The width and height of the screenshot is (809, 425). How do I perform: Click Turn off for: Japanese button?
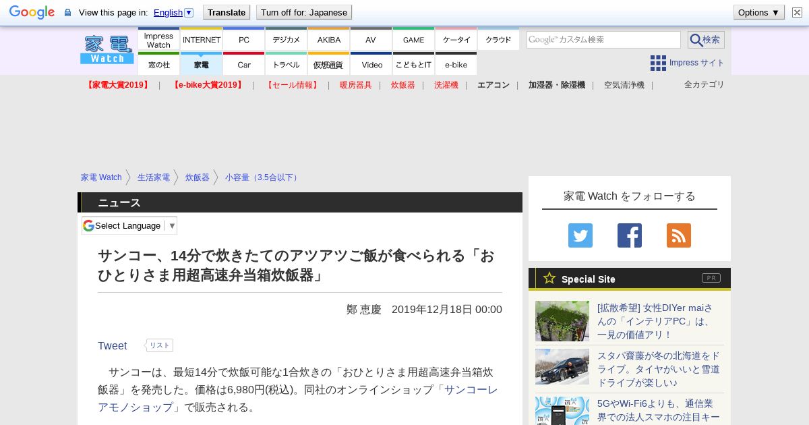coord(304,12)
